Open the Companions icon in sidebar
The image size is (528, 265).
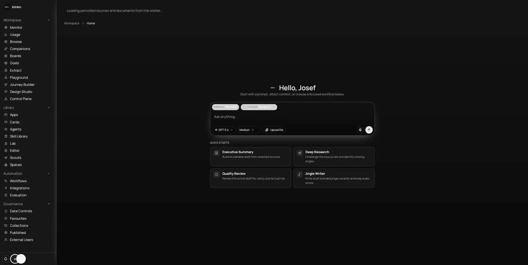click(6, 49)
